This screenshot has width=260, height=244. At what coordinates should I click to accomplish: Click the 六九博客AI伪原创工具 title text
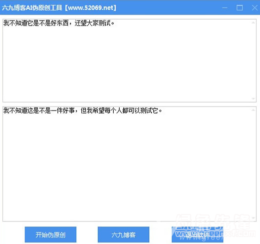tap(32, 8)
